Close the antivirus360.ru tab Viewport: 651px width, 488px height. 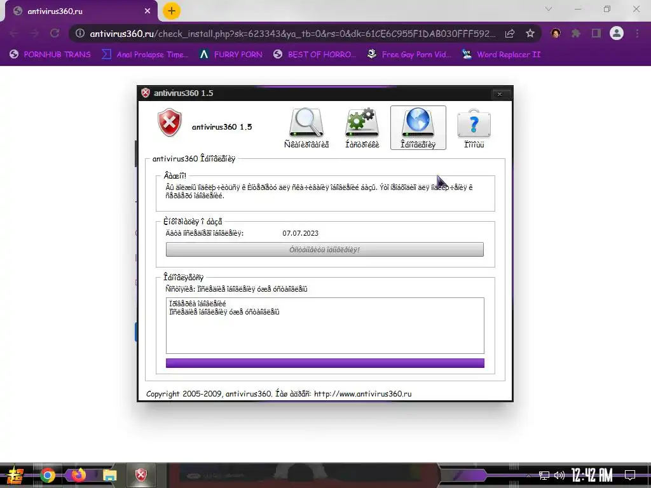tap(147, 11)
